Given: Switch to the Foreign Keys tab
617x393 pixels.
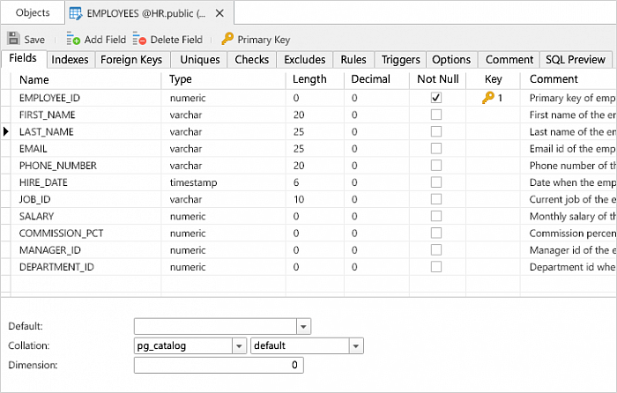Looking at the screenshot, I should [131, 60].
